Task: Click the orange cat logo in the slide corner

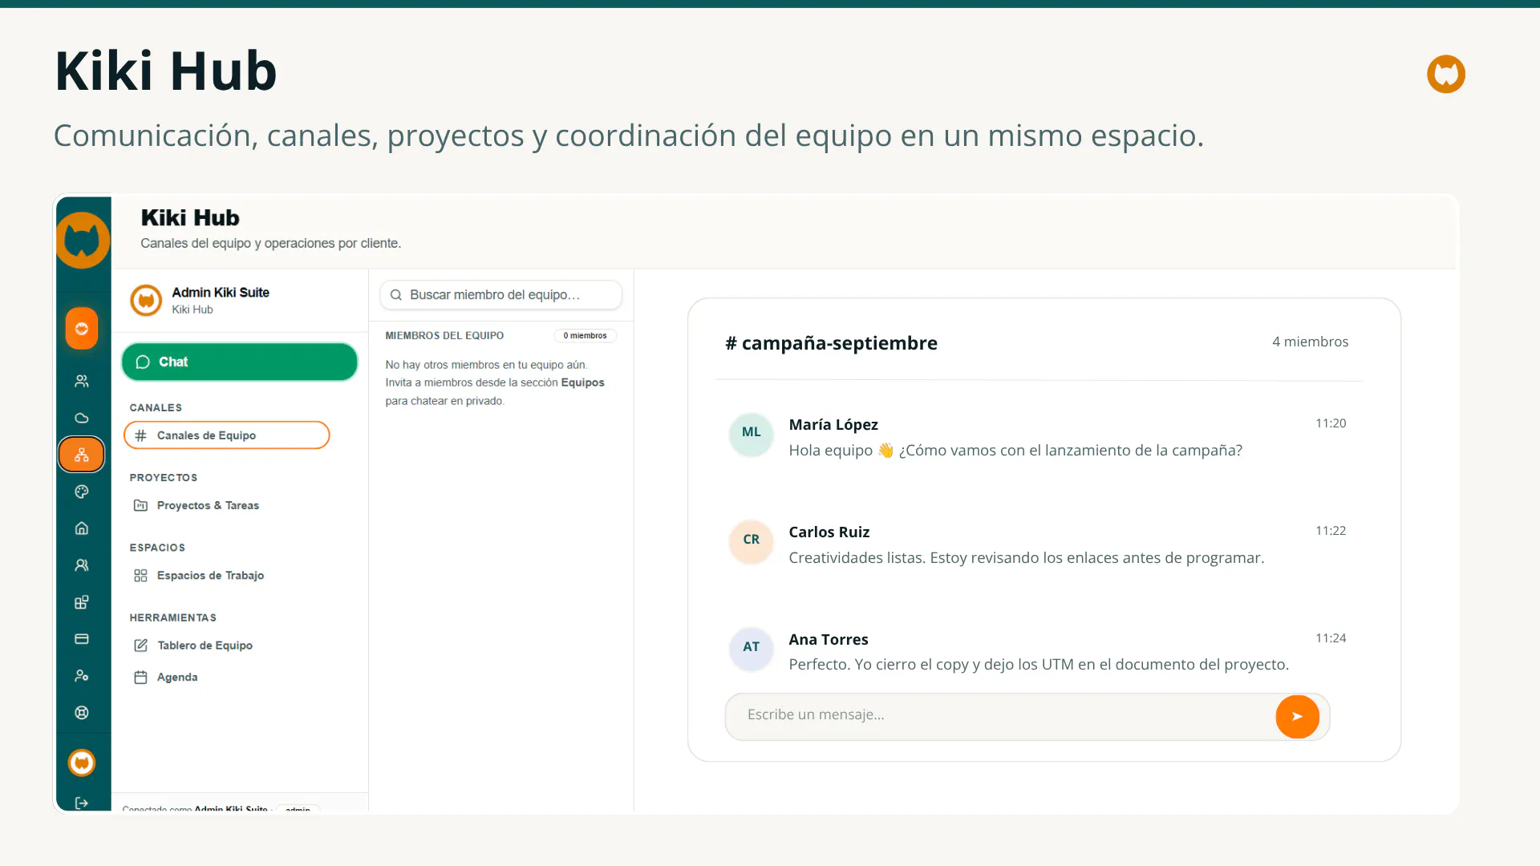Action: pyautogui.click(x=1446, y=74)
